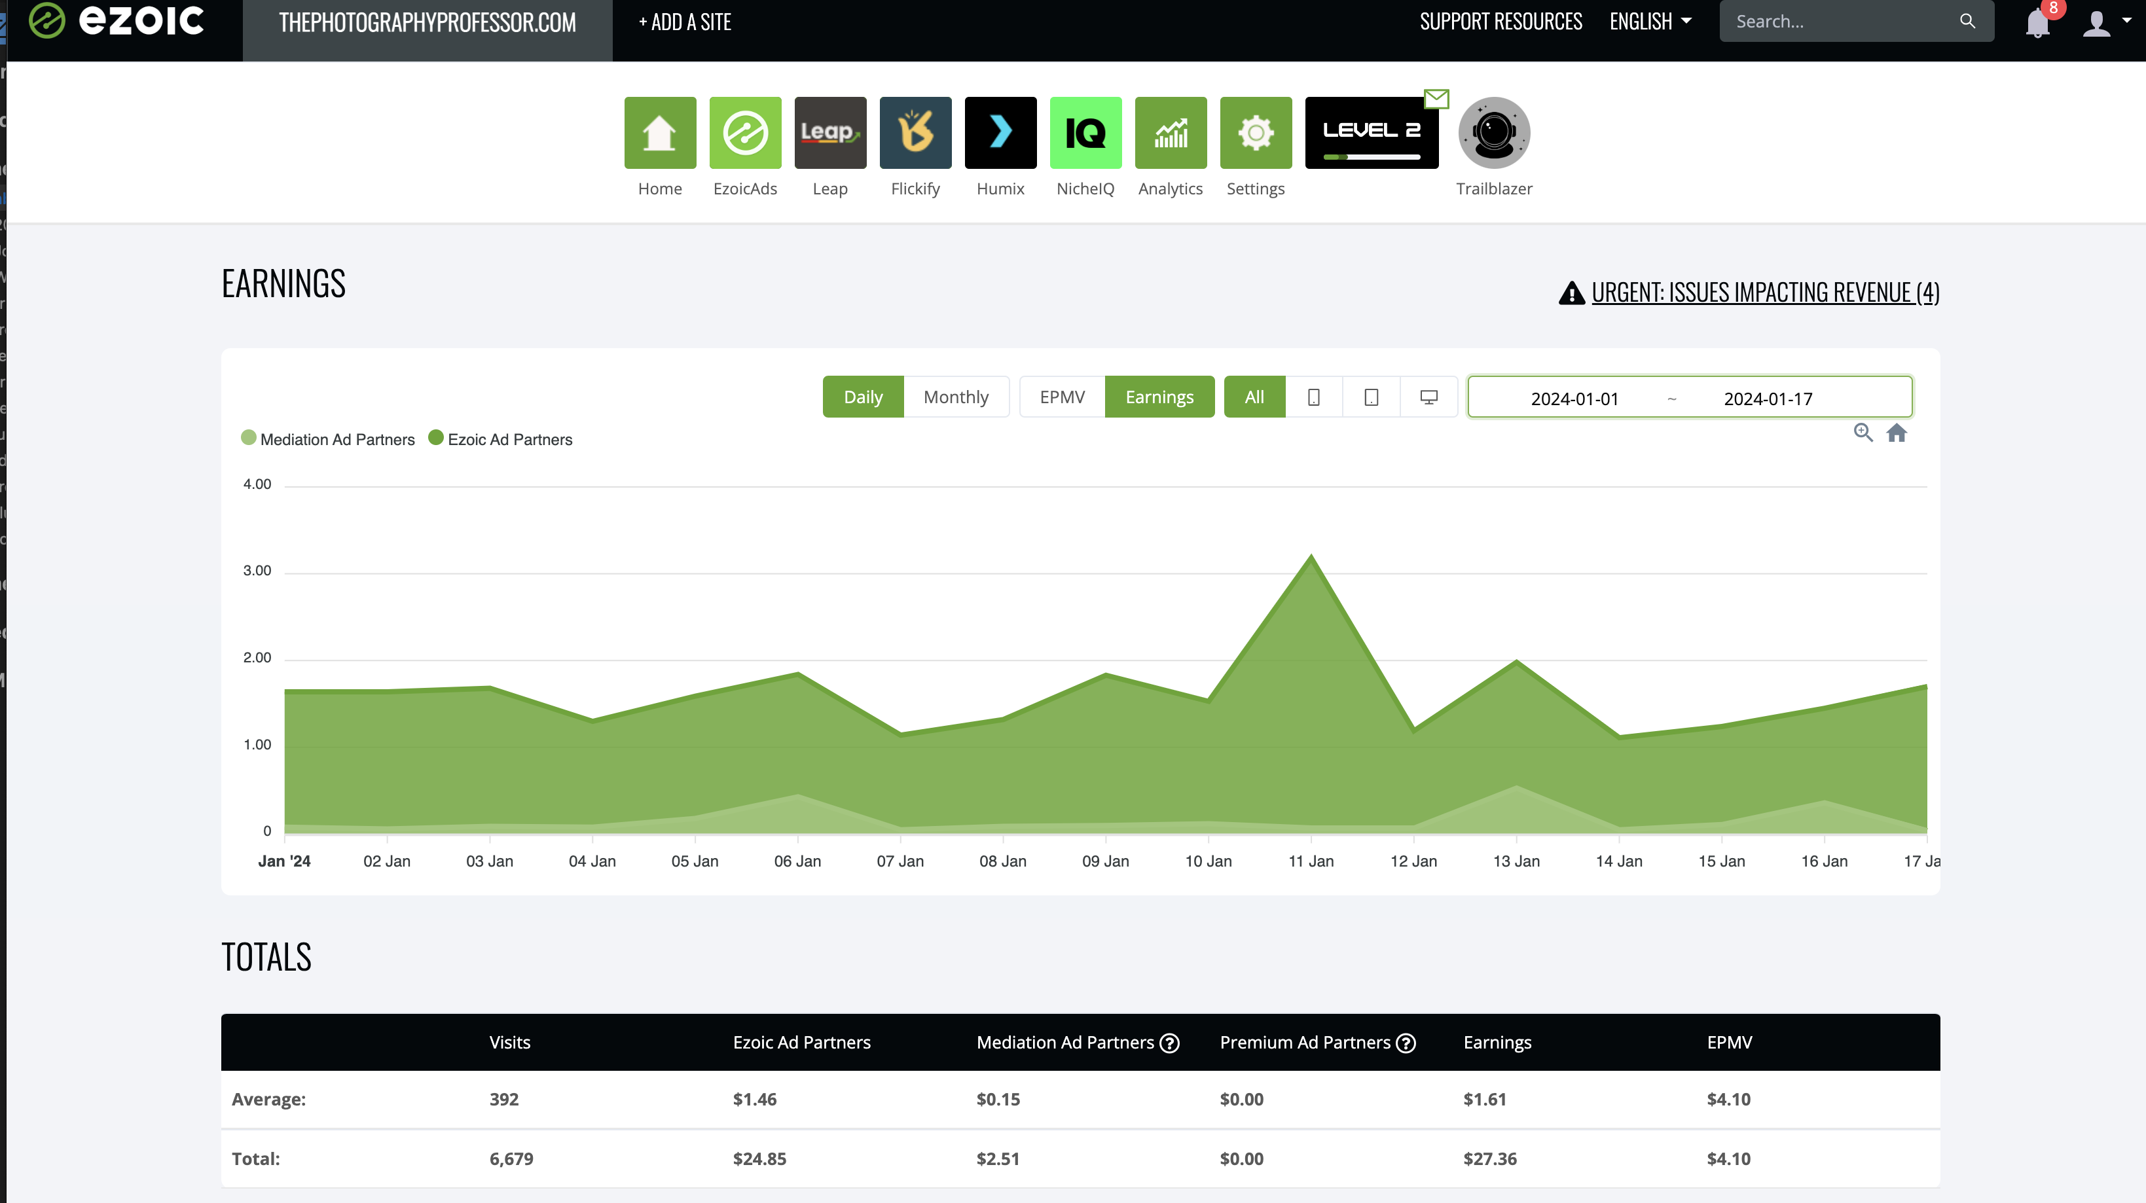Image resolution: width=2146 pixels, height=1203 pixels.
Task: Switch chart to EPMV
Action: pos(1061,397)
